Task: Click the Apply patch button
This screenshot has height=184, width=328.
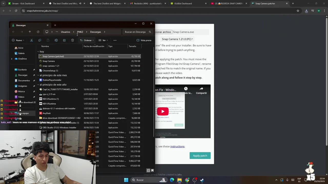Action: (x=200, y=156)
